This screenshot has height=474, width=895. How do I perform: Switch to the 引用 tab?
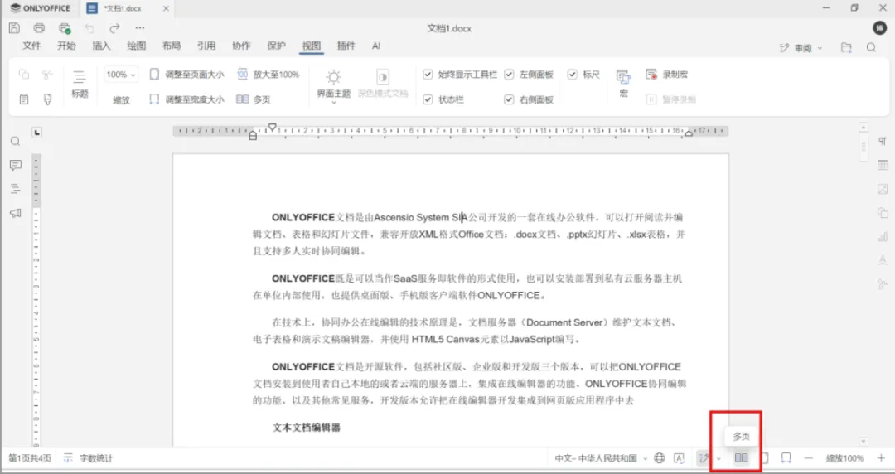click(206, 46)
